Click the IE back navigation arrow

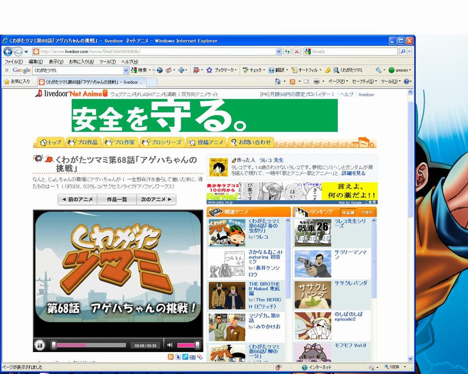8,52
